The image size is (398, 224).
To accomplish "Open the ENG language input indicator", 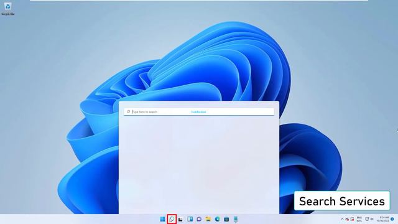I will click(359, 219).
